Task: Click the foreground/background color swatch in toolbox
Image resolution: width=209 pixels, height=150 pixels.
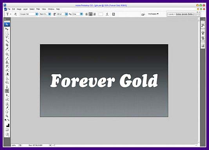Action: (7, 125)
